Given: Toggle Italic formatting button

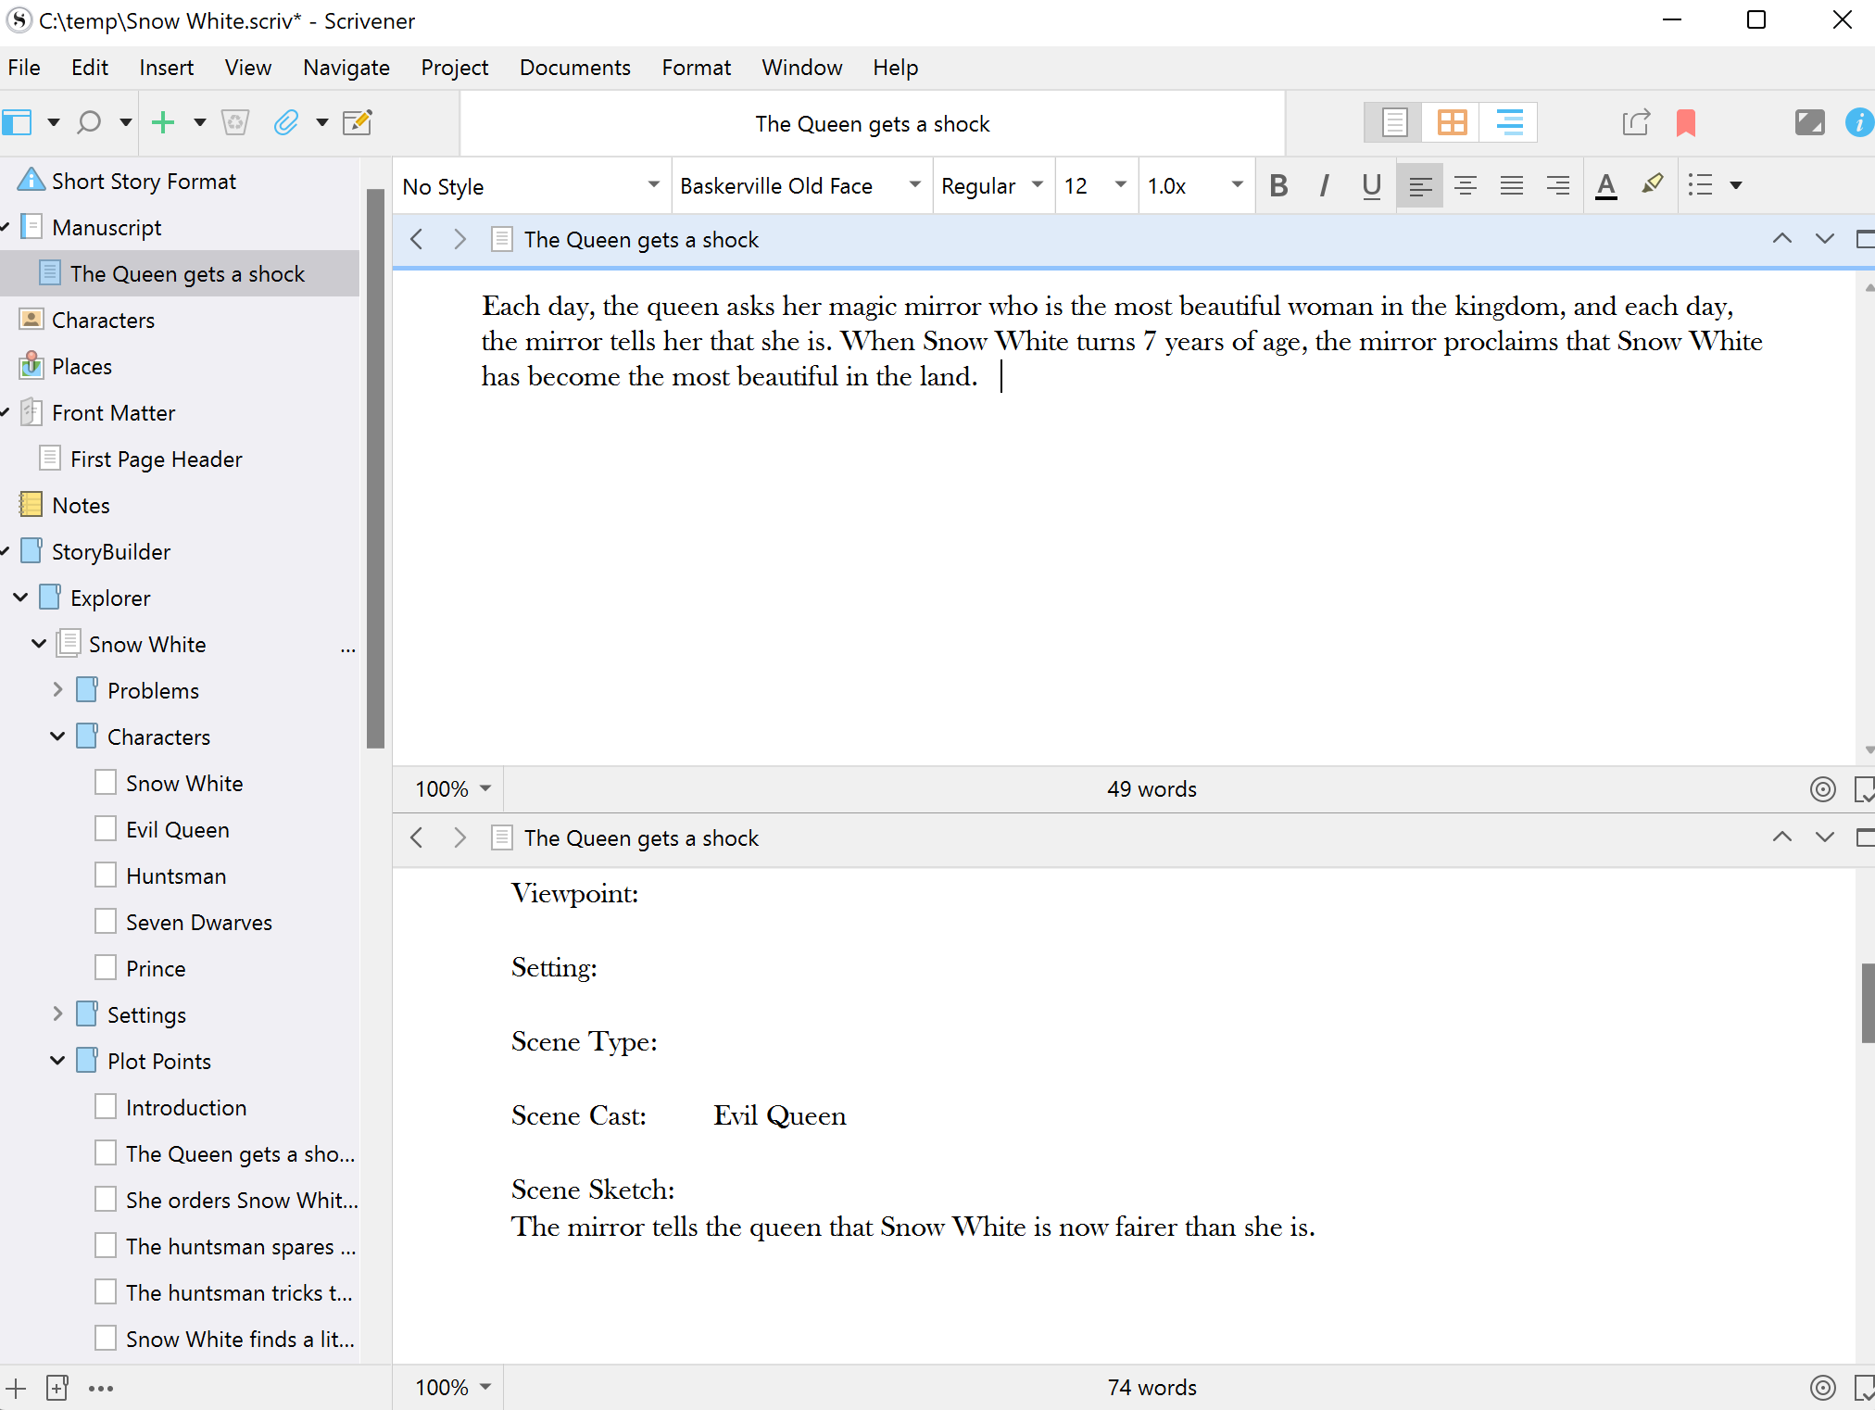Looking at the screenshot, I should (1325, 185).
